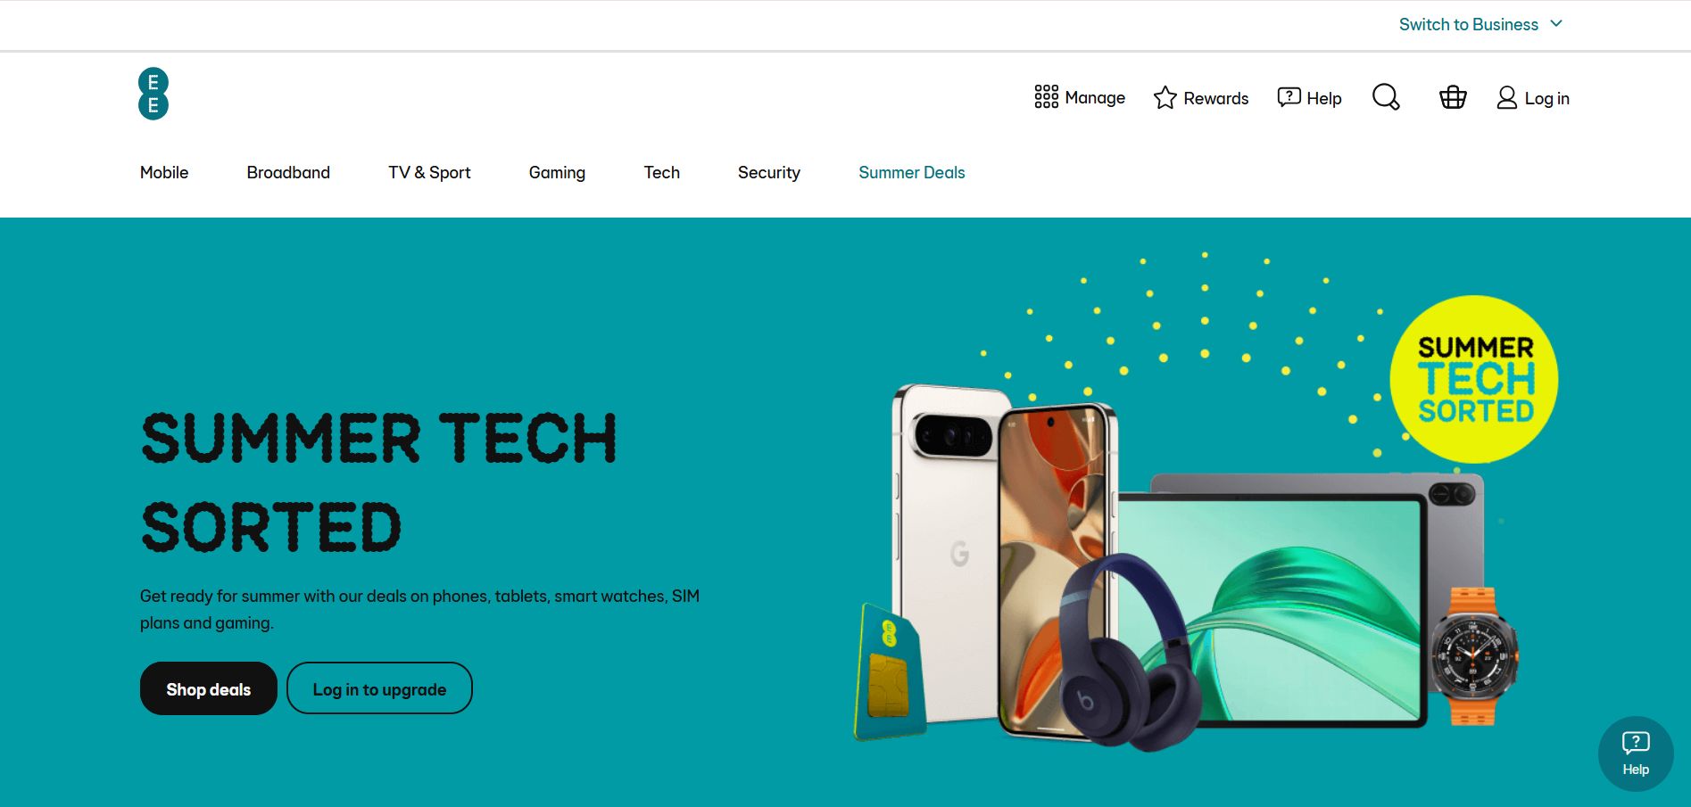Viewport: 1691px width, 807px height.
Task: Click the Manage grid icon
Action: click(1046, 97)
